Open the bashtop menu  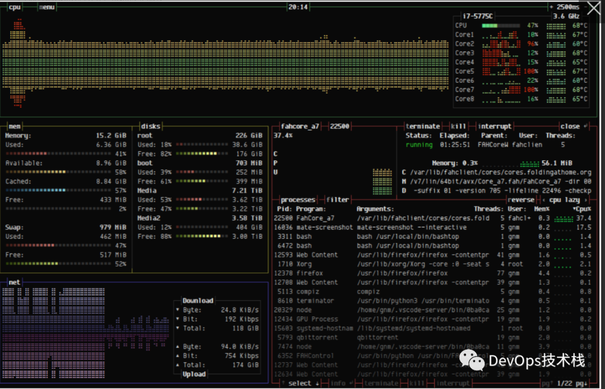(46, 7)
